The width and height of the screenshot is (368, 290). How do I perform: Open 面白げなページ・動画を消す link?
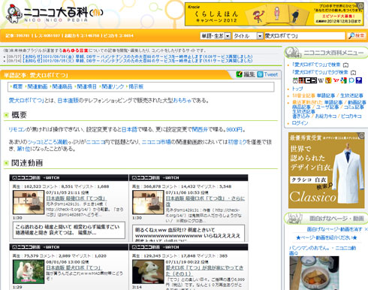click(334, 229)
